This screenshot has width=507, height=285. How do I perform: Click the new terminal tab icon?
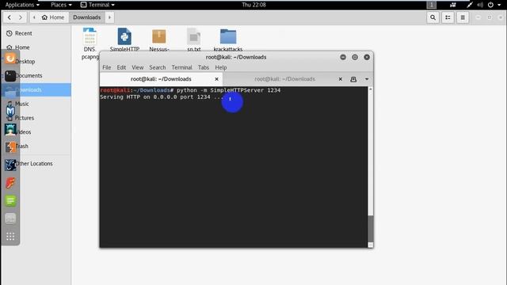coord(353,79)
